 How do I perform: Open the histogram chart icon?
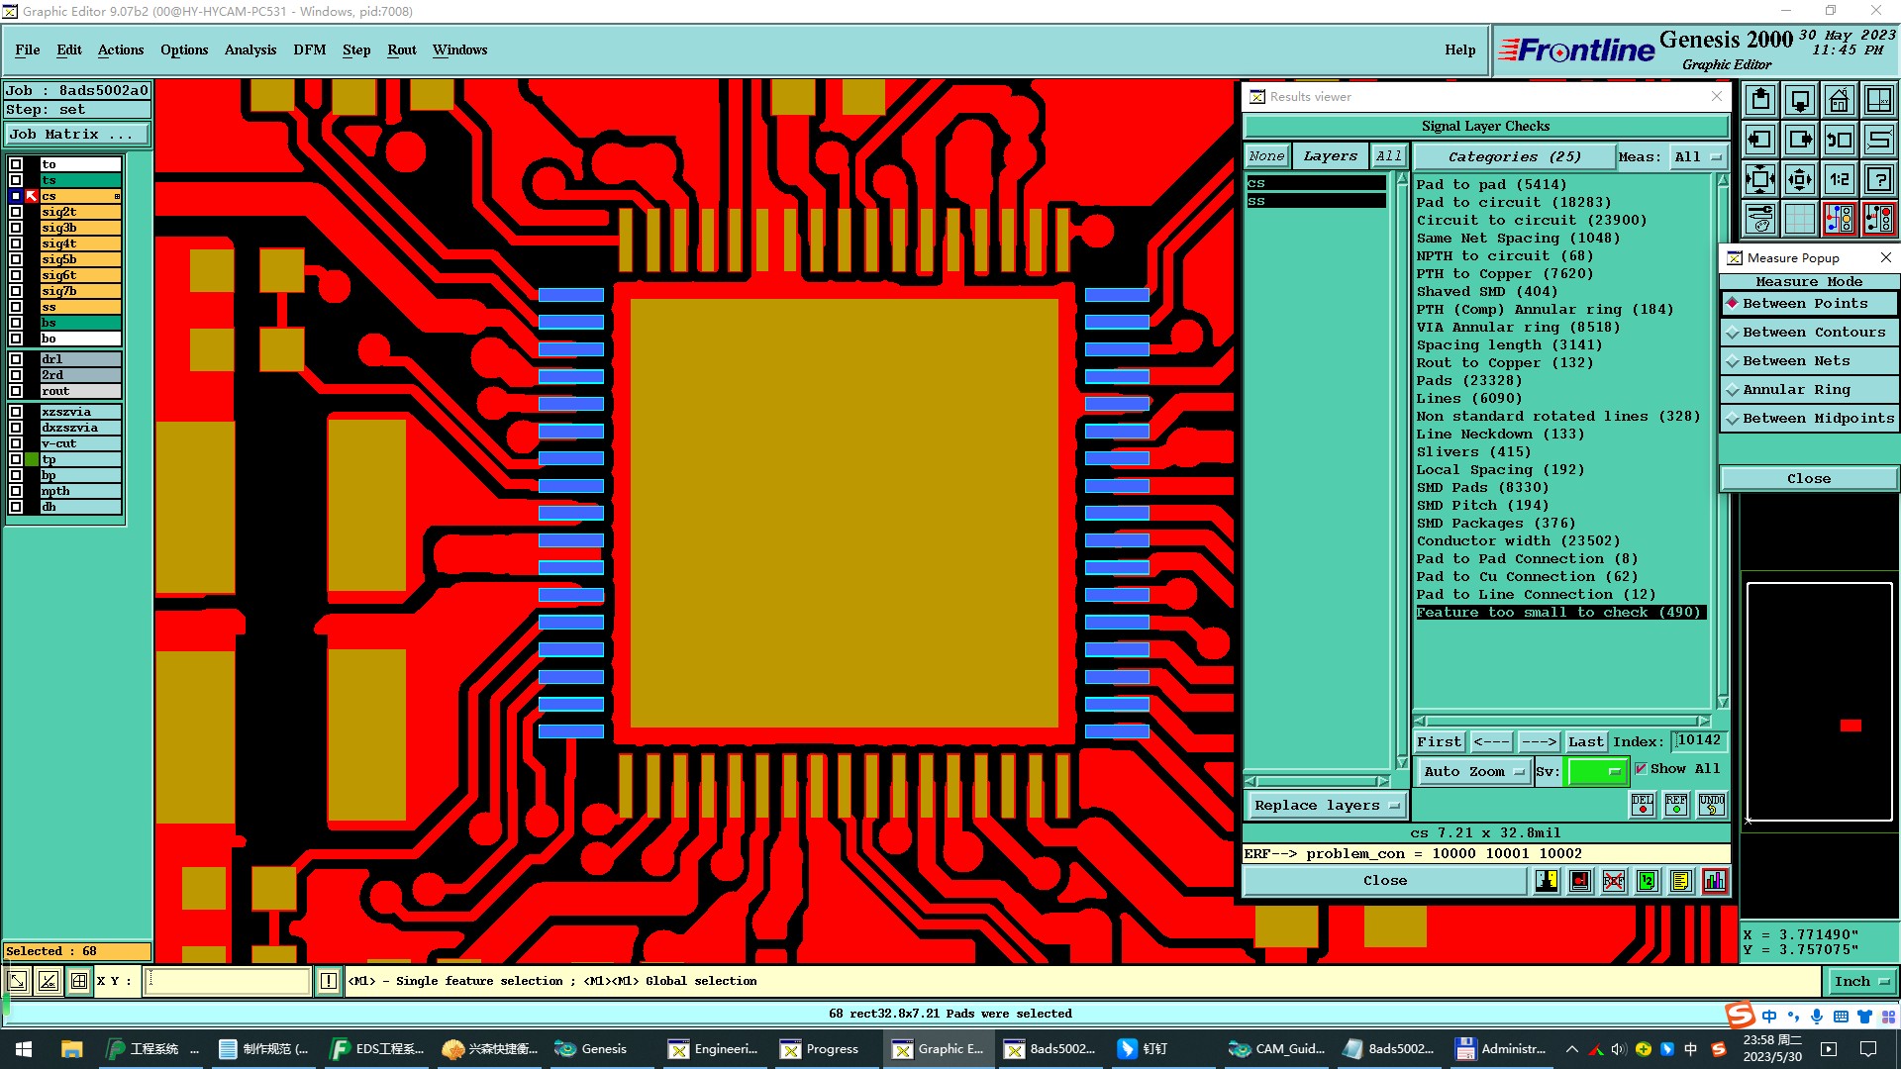coord(1714,881)
